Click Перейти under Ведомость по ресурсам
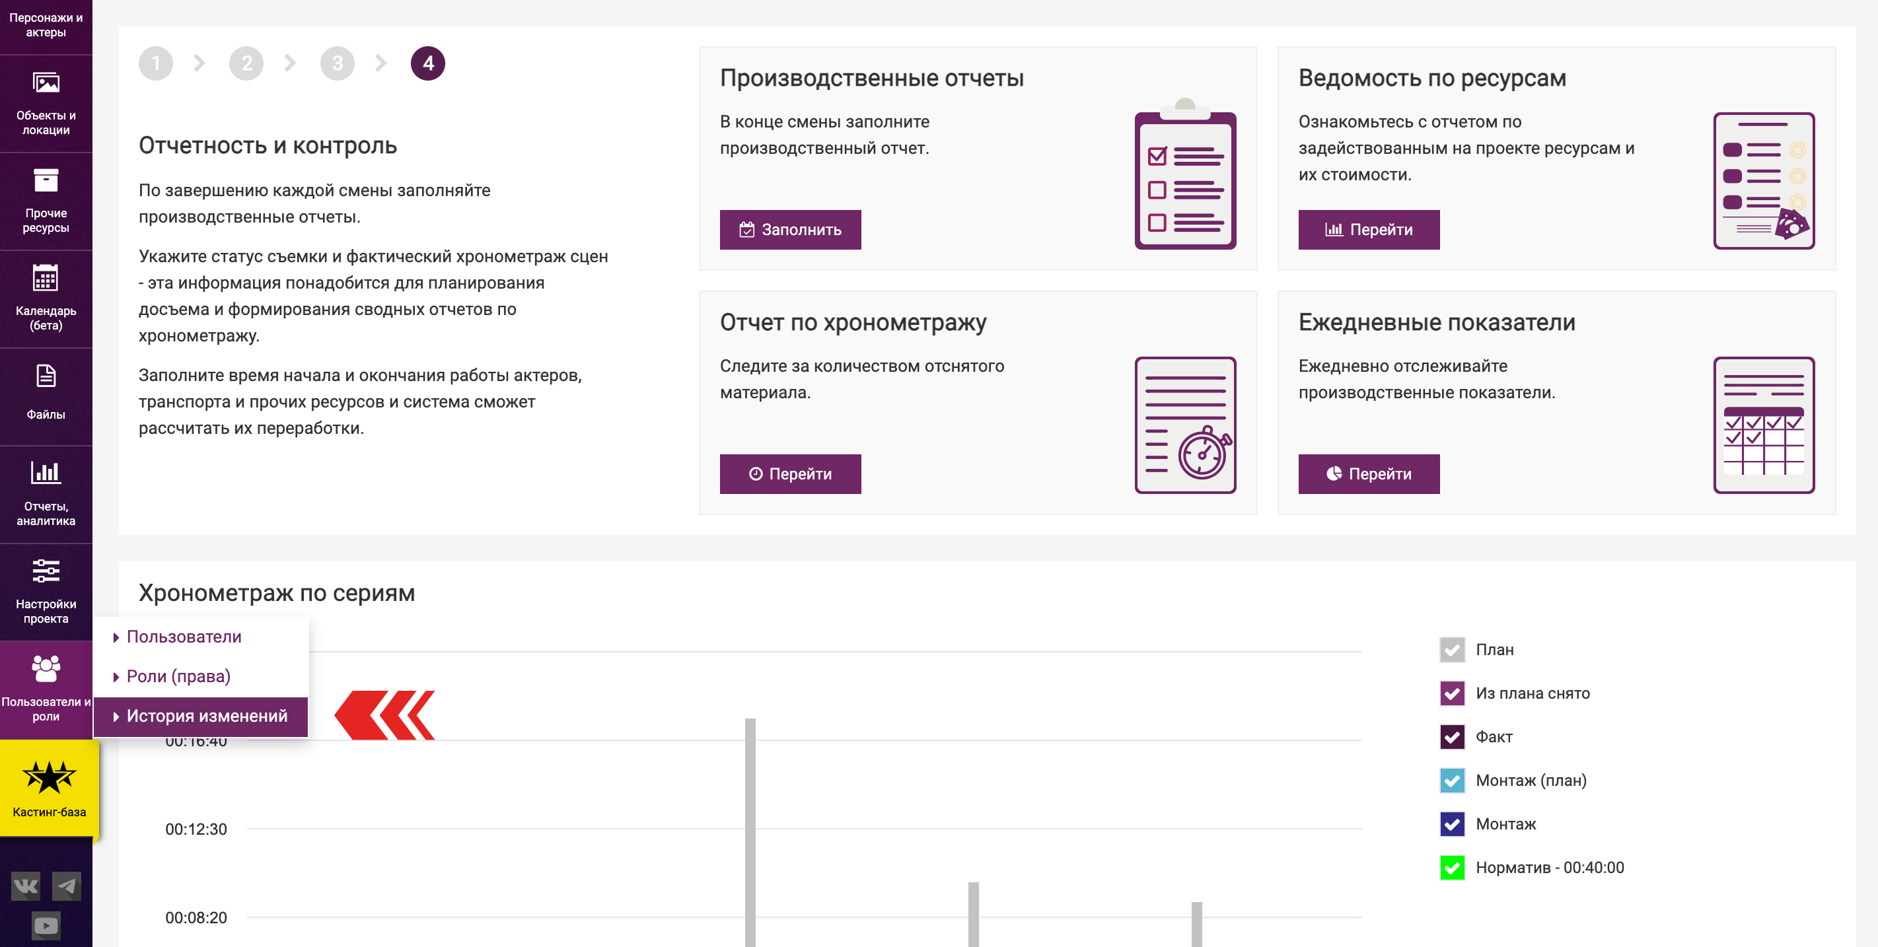This screenshot has height=947, width=1878. [1369, 230]
